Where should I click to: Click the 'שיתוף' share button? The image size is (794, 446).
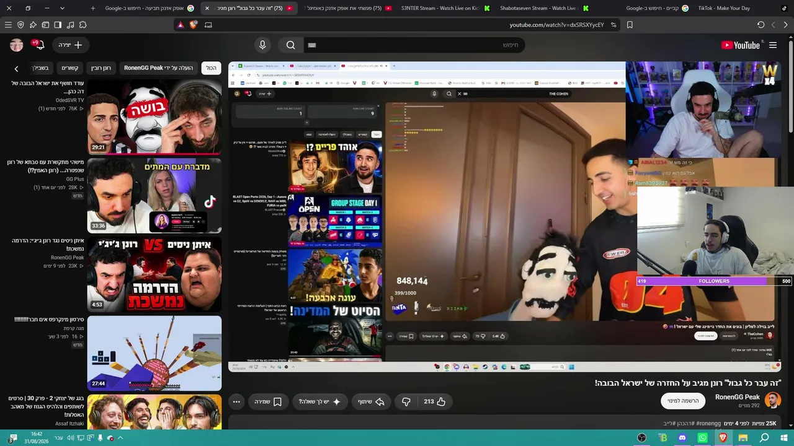[372, 401]
